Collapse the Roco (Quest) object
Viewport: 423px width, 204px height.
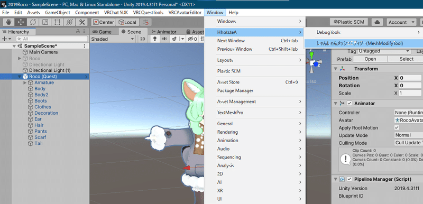tap(20, 77)
